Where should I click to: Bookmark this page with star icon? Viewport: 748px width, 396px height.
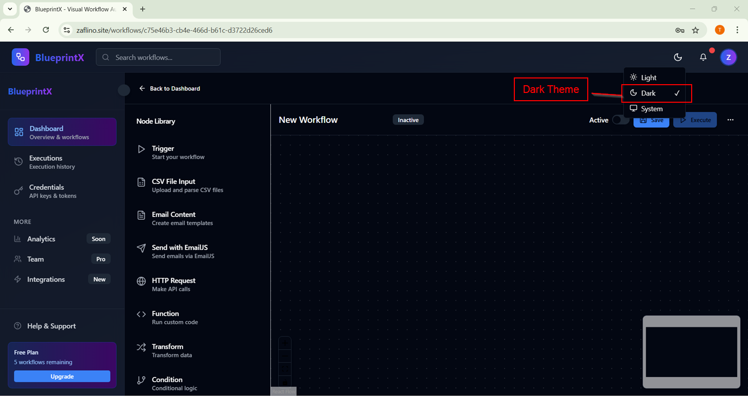[696, 30]
